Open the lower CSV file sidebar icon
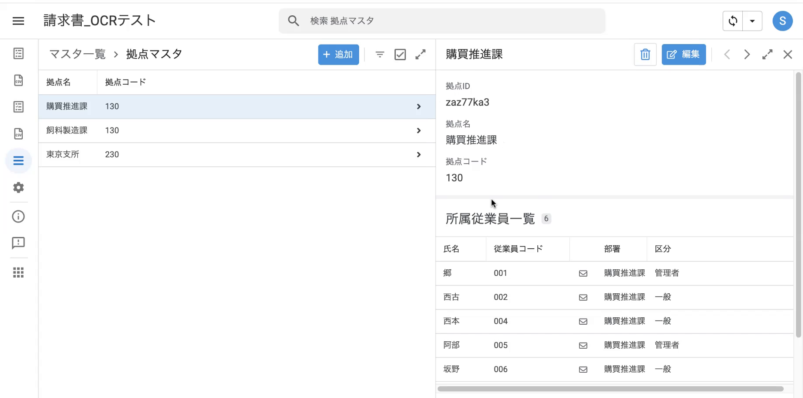Image resolution: width=803 pixels, height=398 pixels. [18, 134]
